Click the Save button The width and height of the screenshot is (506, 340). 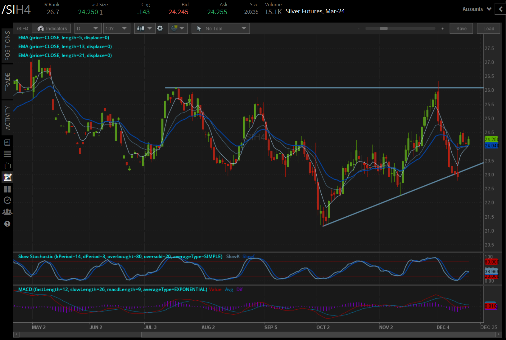(461, 29)
